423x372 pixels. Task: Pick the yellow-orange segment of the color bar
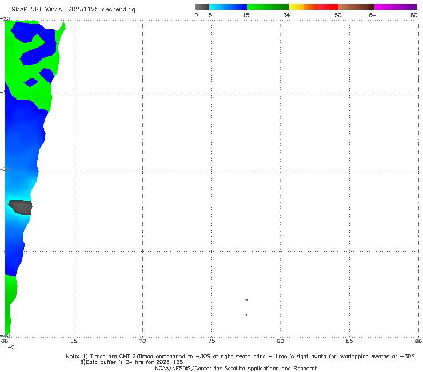click(x=303, y=7)
